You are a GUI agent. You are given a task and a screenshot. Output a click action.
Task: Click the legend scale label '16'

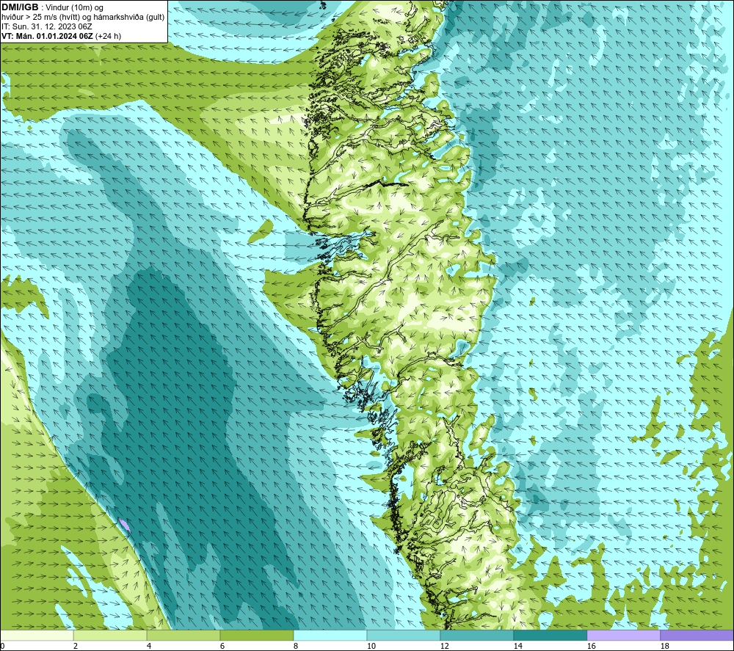pos(591,646)
